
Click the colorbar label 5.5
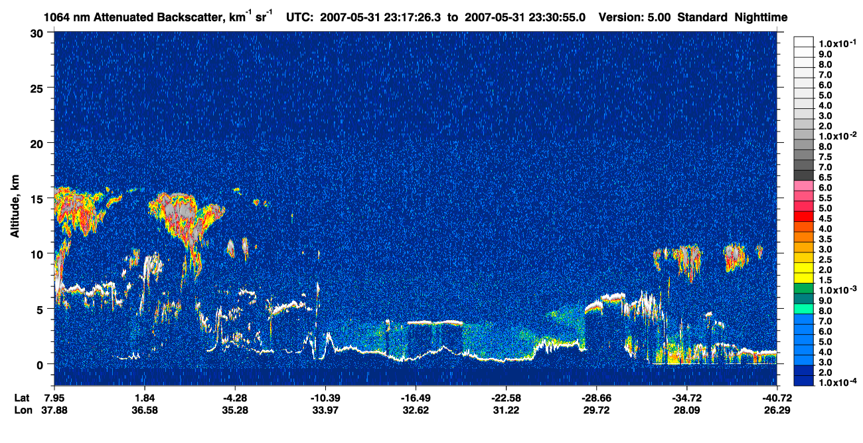coord(826,198)
